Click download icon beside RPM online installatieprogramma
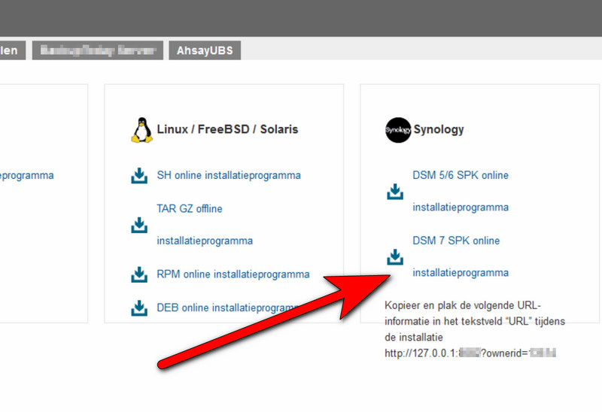The image size is (602, 412). pyautogui.click(x=139, y=274)
